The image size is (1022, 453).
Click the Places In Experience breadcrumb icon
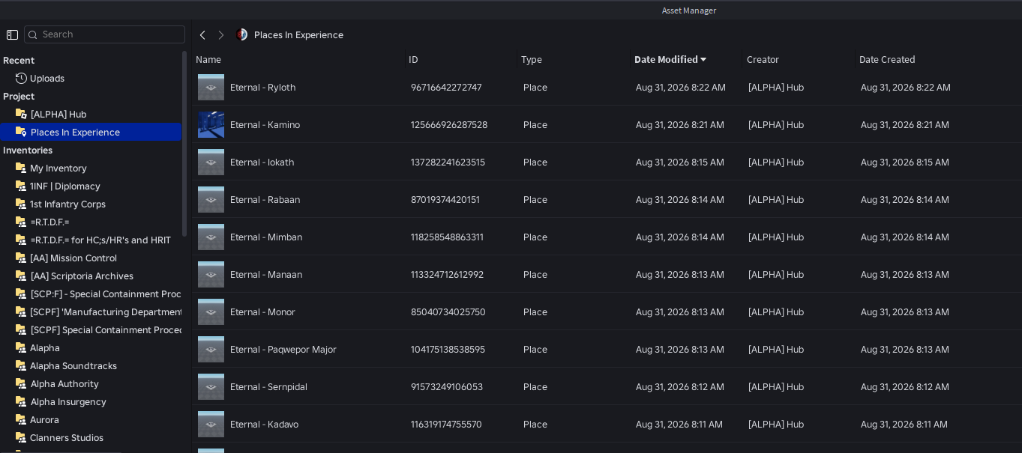click(241, 34)
